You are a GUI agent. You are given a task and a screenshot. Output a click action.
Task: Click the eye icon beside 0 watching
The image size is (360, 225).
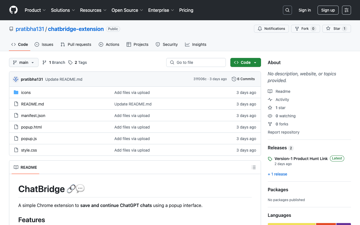(270, 116)
